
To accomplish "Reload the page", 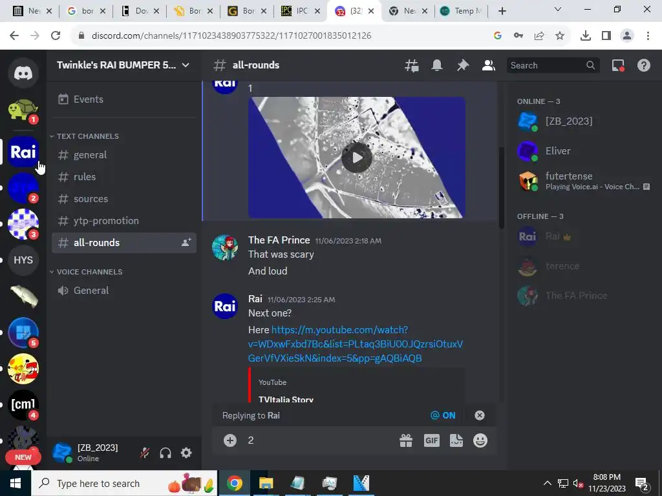I will pos(56,36).
